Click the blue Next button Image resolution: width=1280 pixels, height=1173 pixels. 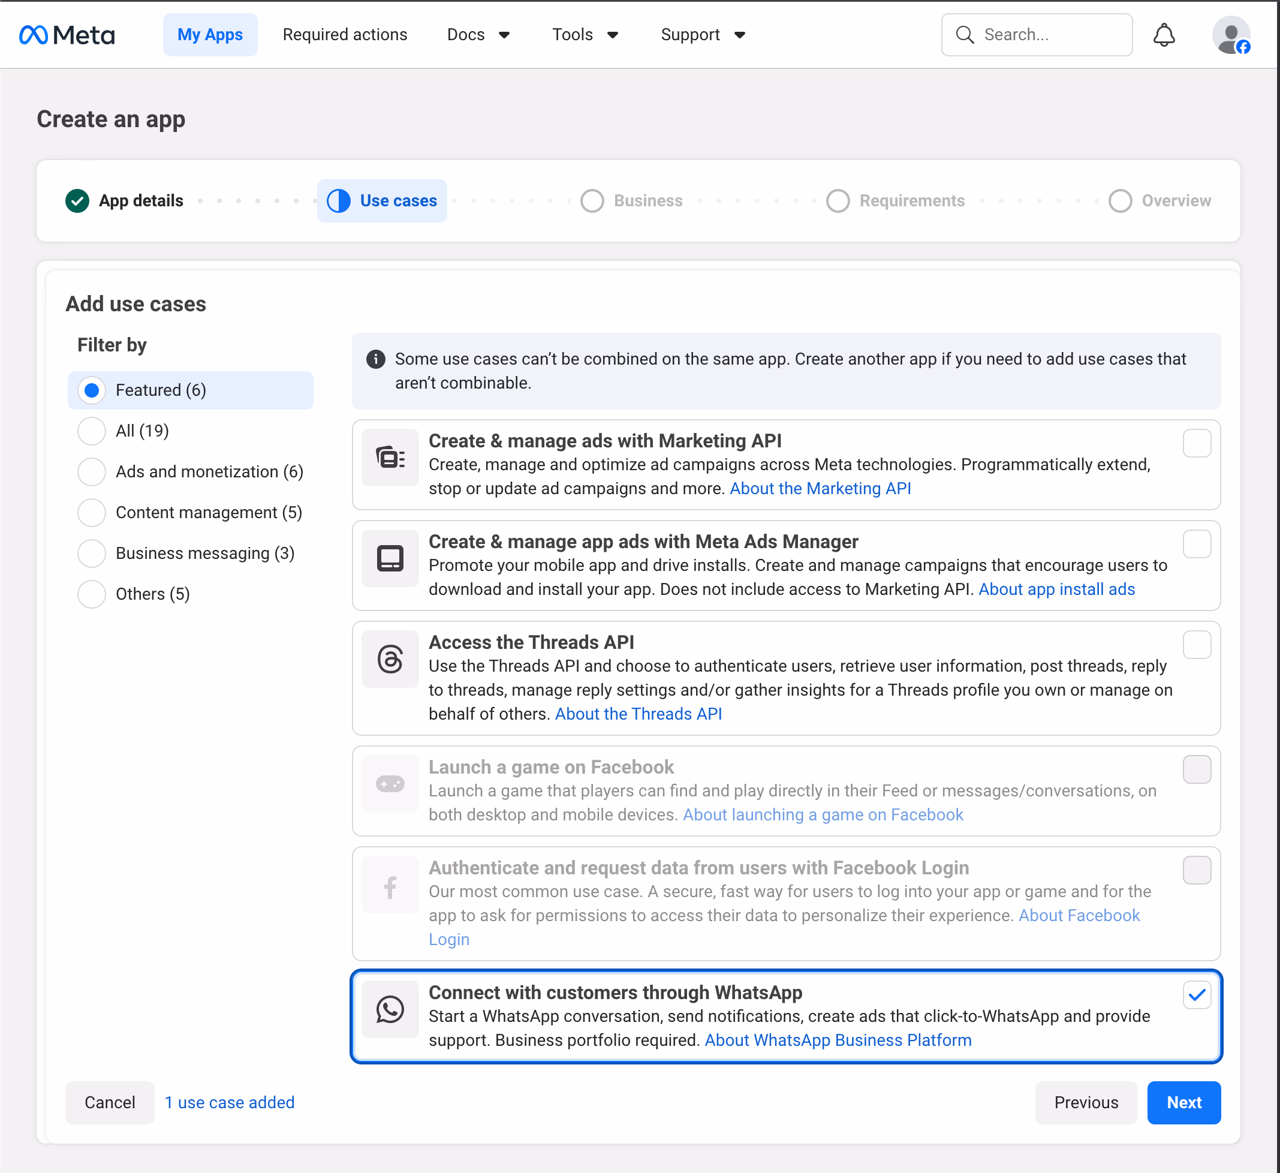(x=1183, y=1102)
